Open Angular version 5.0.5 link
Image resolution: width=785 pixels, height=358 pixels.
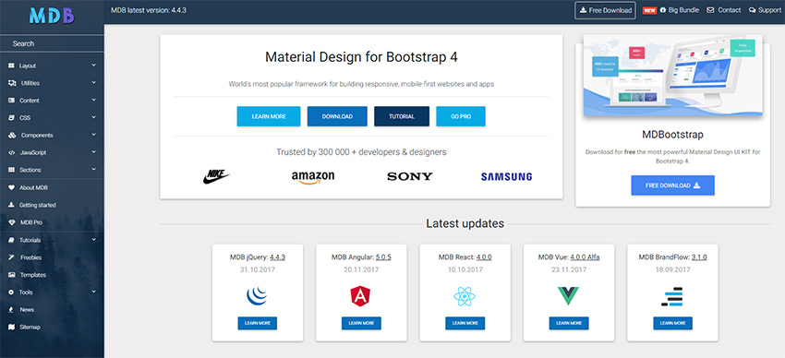[383, 257]
